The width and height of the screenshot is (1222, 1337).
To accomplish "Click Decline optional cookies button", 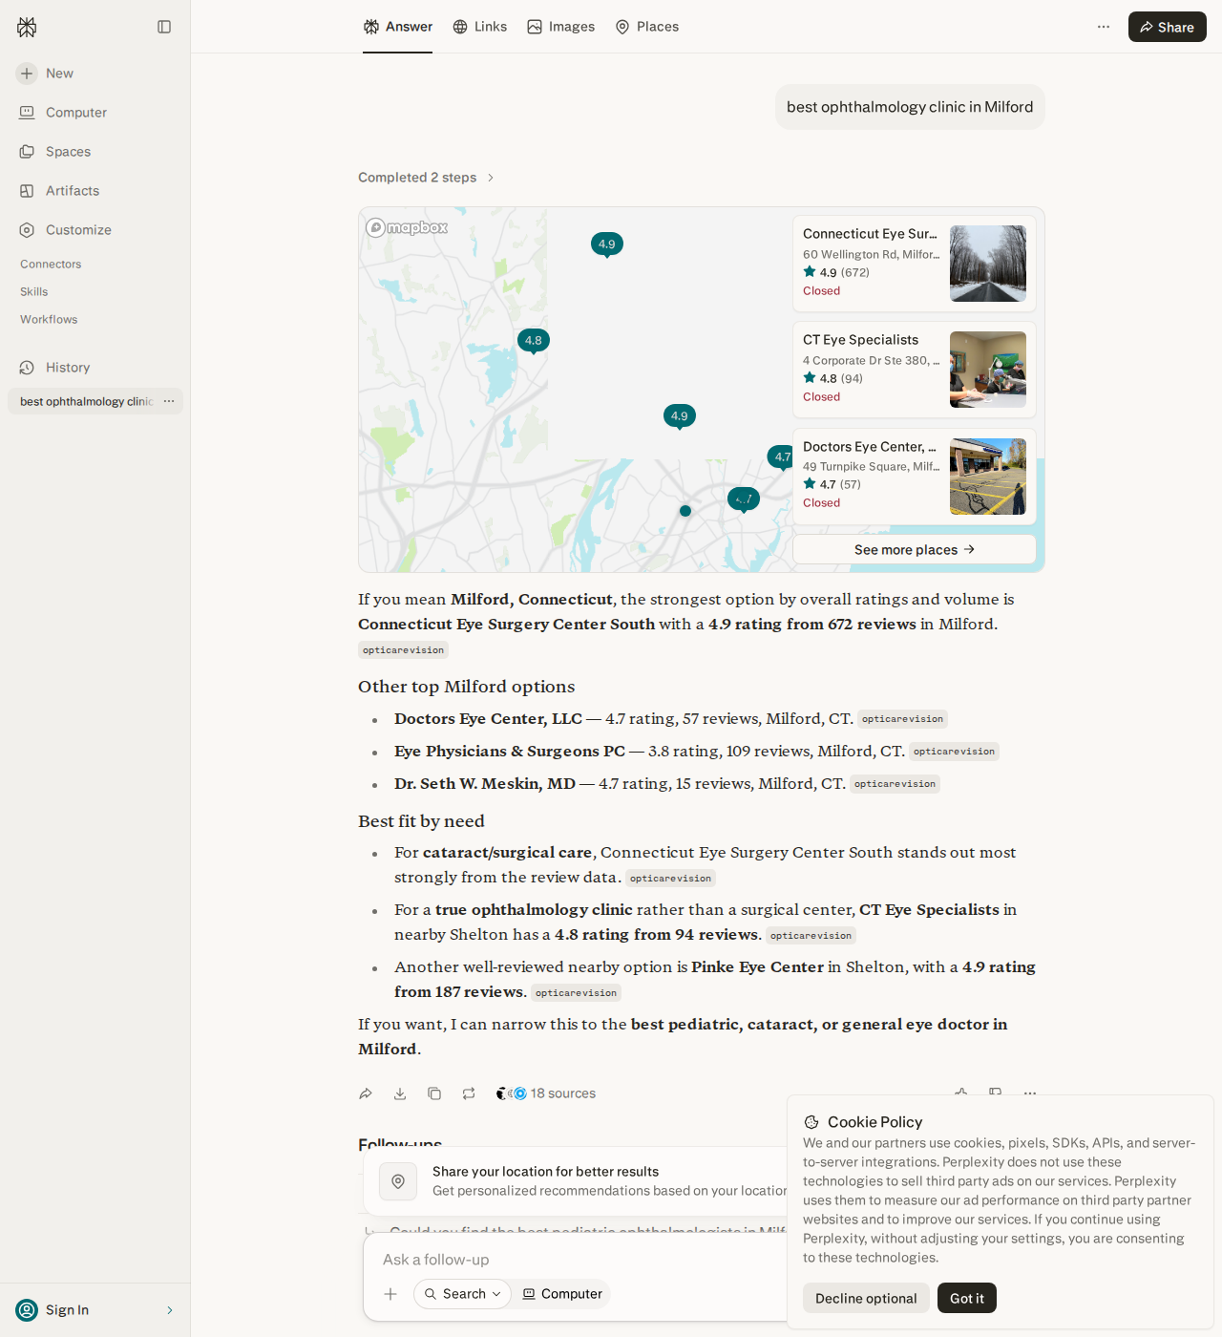I will 866,1298.
